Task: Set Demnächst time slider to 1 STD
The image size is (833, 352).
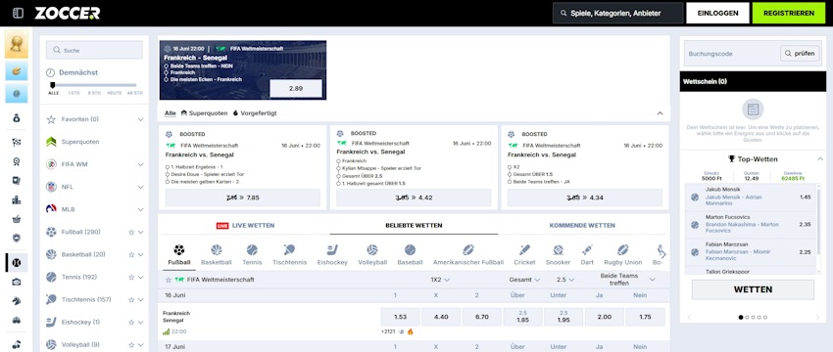Action: click(x=73, y=93)
